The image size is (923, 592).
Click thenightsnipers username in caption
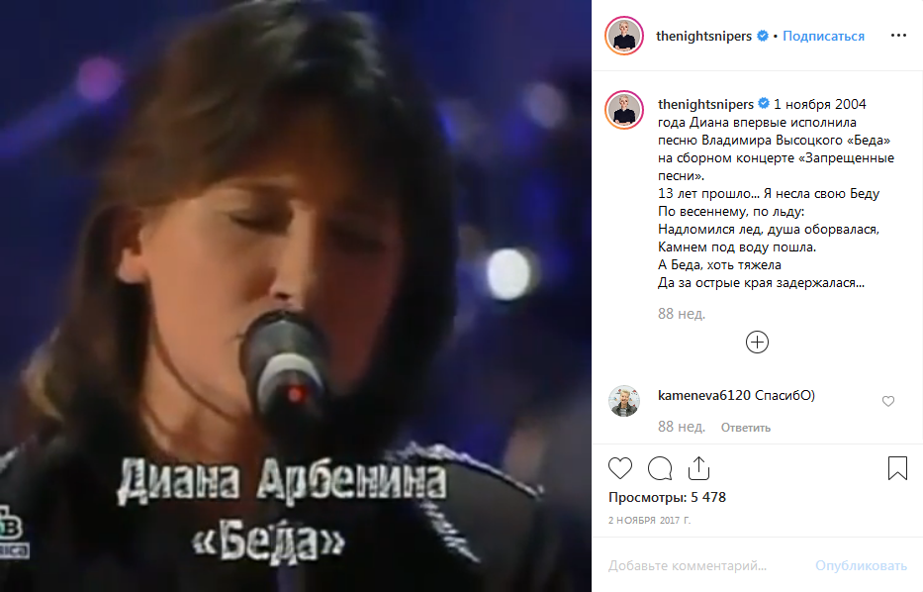705,104
